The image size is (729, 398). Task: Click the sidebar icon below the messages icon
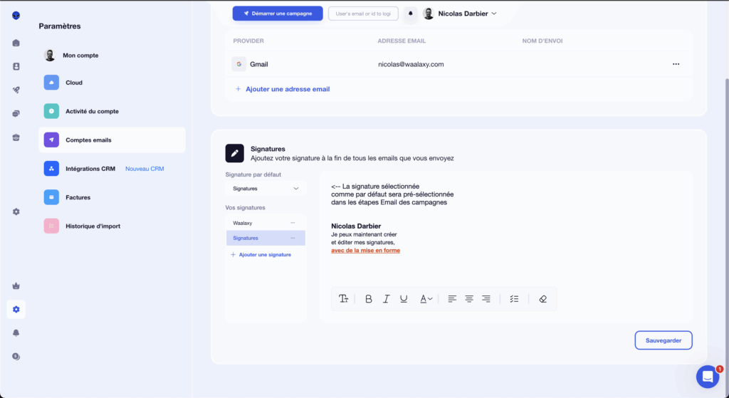point(16,137)
